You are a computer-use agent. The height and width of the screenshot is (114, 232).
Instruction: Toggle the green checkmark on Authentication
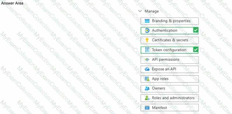(x=195, y=30)
